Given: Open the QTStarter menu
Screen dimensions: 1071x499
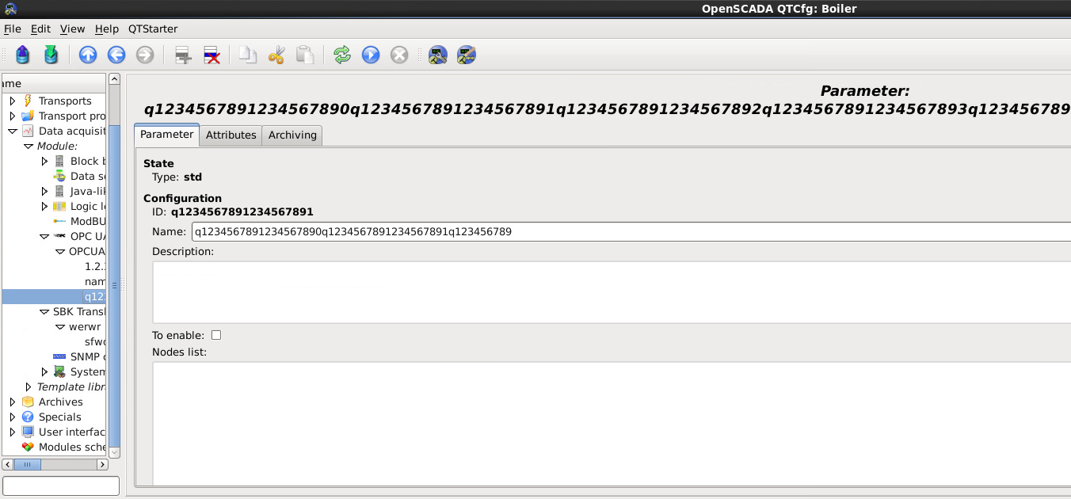Looking at the screenshot, I should [x=153, y=29].
